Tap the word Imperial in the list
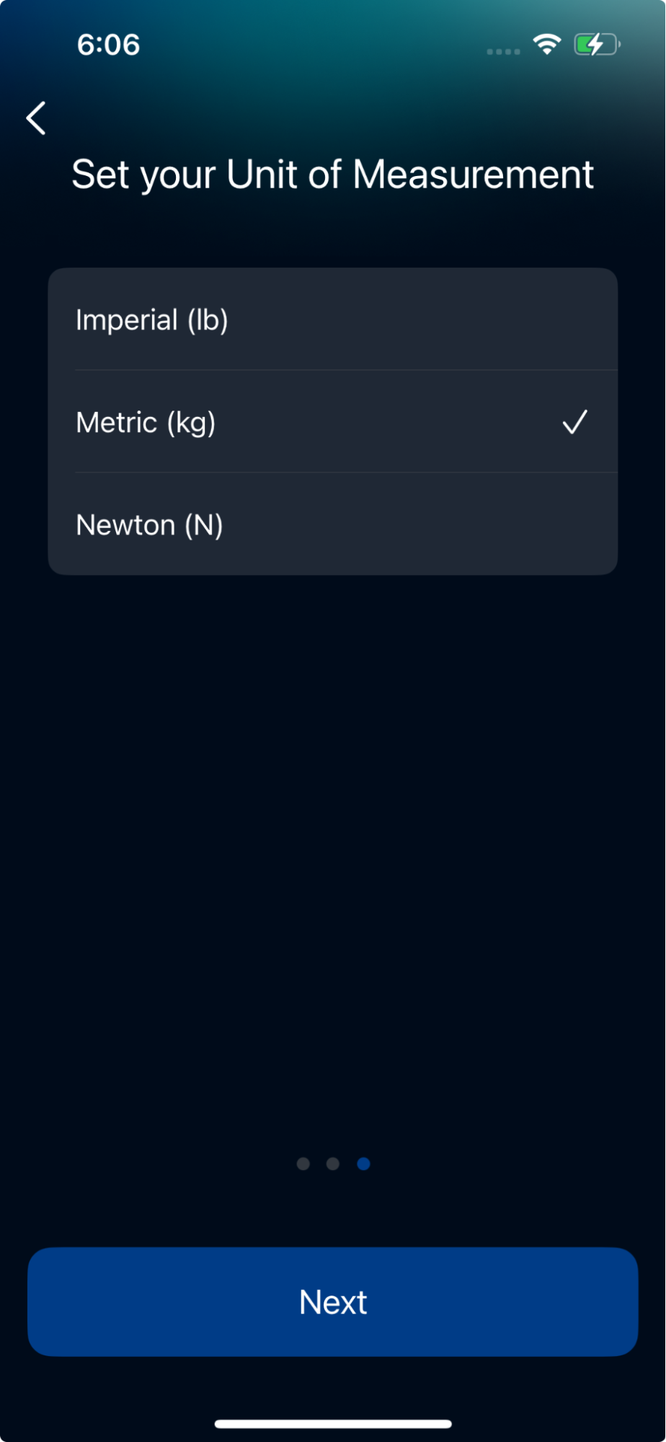 (127, 320)
